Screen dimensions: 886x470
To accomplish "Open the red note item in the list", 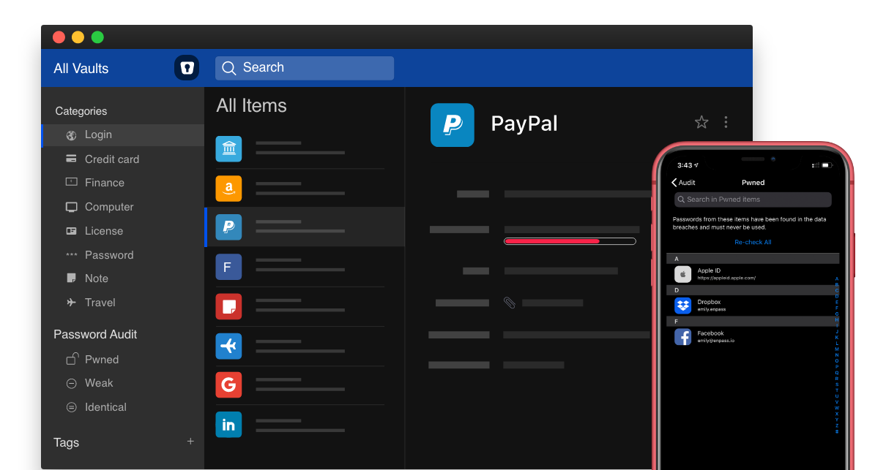I will (x=228, y=306).
